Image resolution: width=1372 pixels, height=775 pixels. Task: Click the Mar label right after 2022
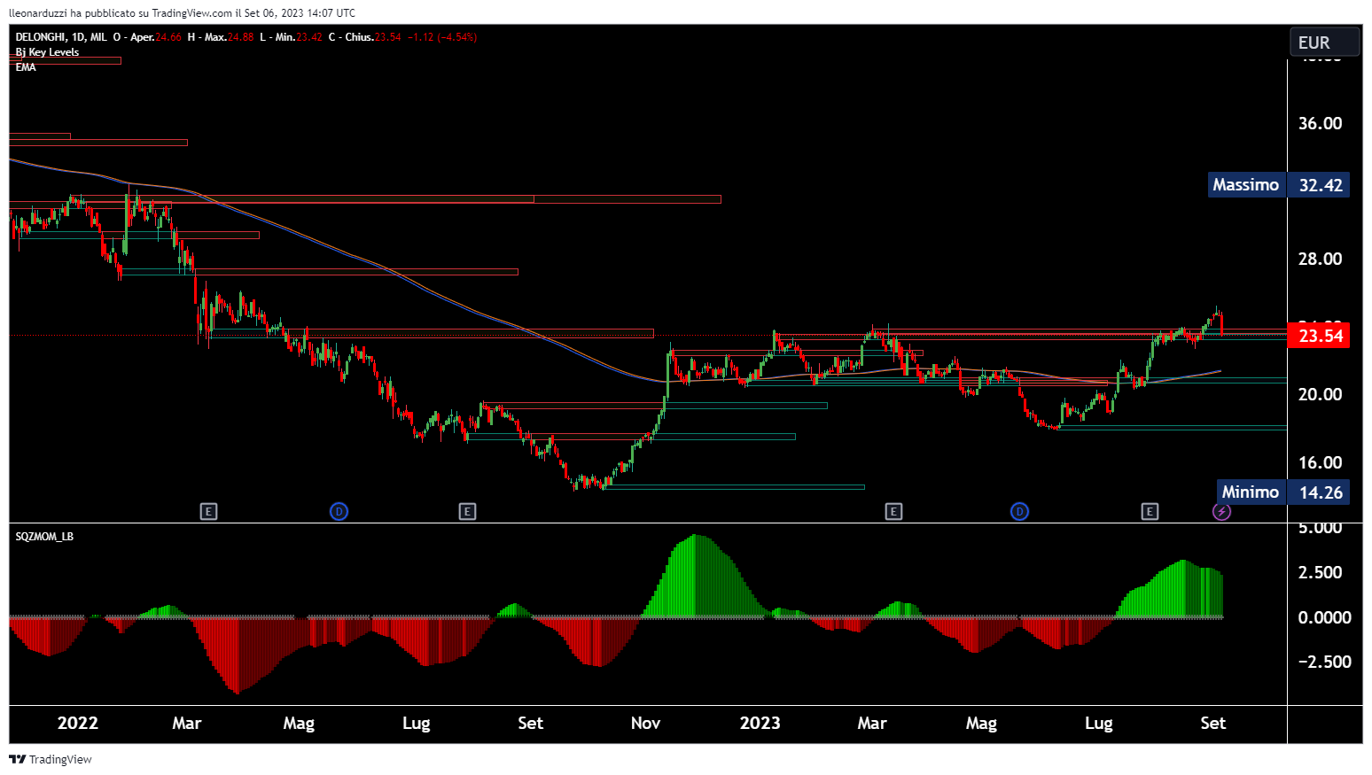click(x=186, y=723)
